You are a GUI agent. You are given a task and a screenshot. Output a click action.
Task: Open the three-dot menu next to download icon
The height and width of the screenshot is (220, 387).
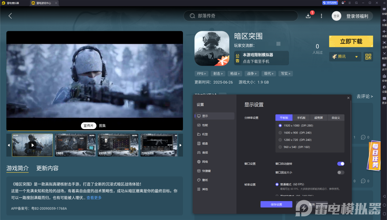321,16
